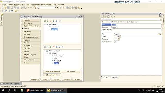This screenshot has width=165, height=93.
Task: Click the red delete icon above Реквизиты list
Action: point(51,21)
